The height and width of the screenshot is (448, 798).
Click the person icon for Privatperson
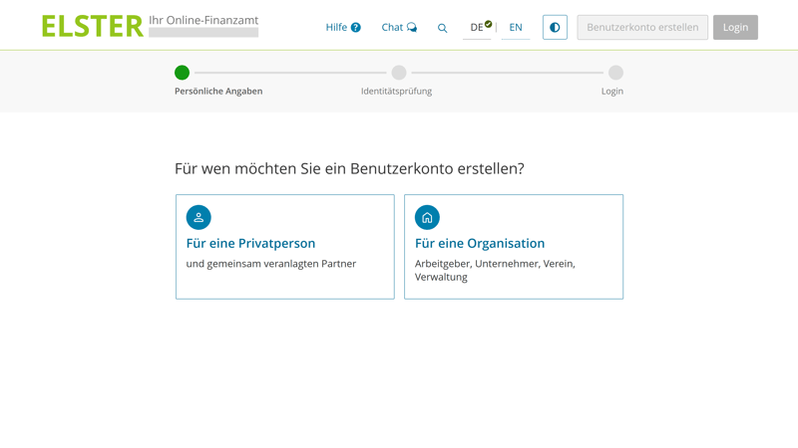[x=199, y=217]
